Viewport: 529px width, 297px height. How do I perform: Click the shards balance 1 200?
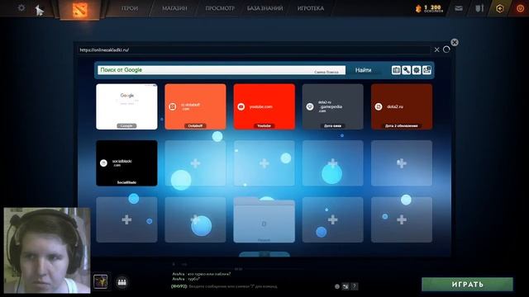(x=429, y=8)
